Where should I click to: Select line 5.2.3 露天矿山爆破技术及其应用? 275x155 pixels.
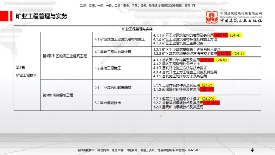[x=178, y=107]
